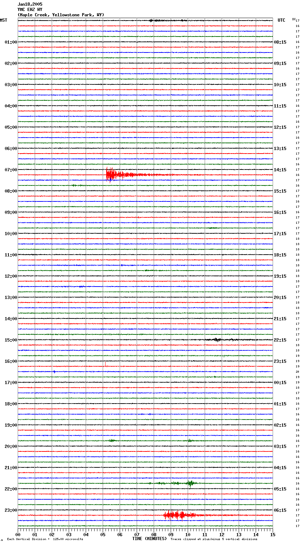Click minute 05 on the bottom axis
Viewport: 301px width, 544px height.
tap(103, 534)
